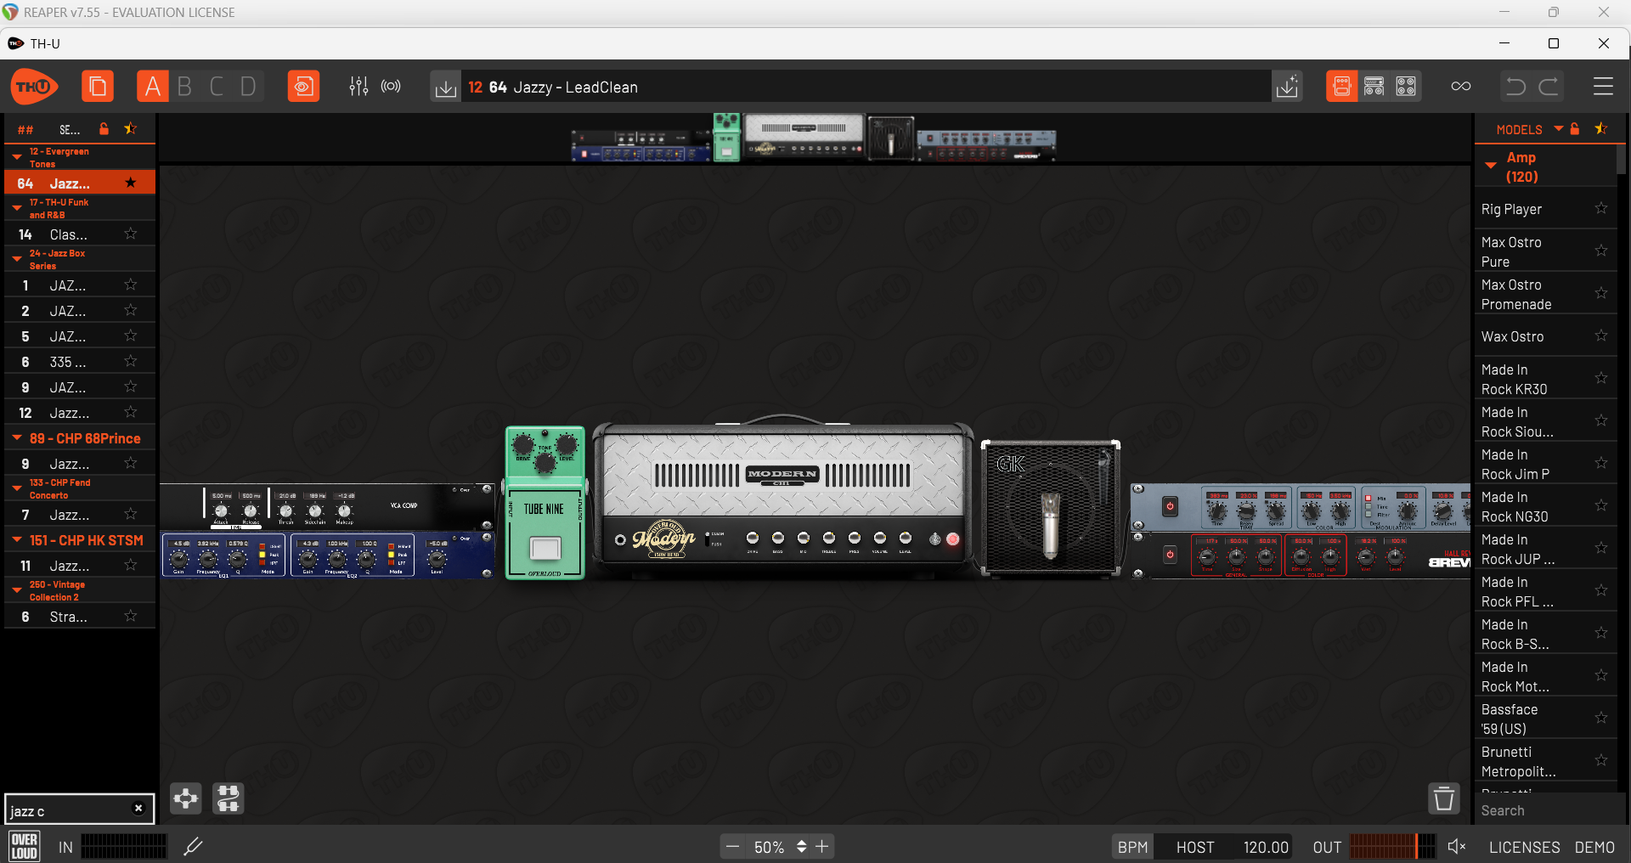Image resolution: width=1631 pixels, height=863 pixels.
Task: Favorite the 14 Clas... preset star
Action: [131, 234]
